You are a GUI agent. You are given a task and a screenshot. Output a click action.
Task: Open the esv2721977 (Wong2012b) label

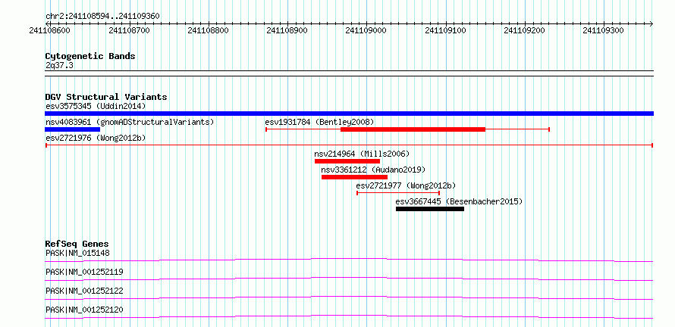(406, 185)
